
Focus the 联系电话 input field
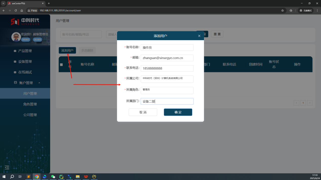(x=167, y=68)
